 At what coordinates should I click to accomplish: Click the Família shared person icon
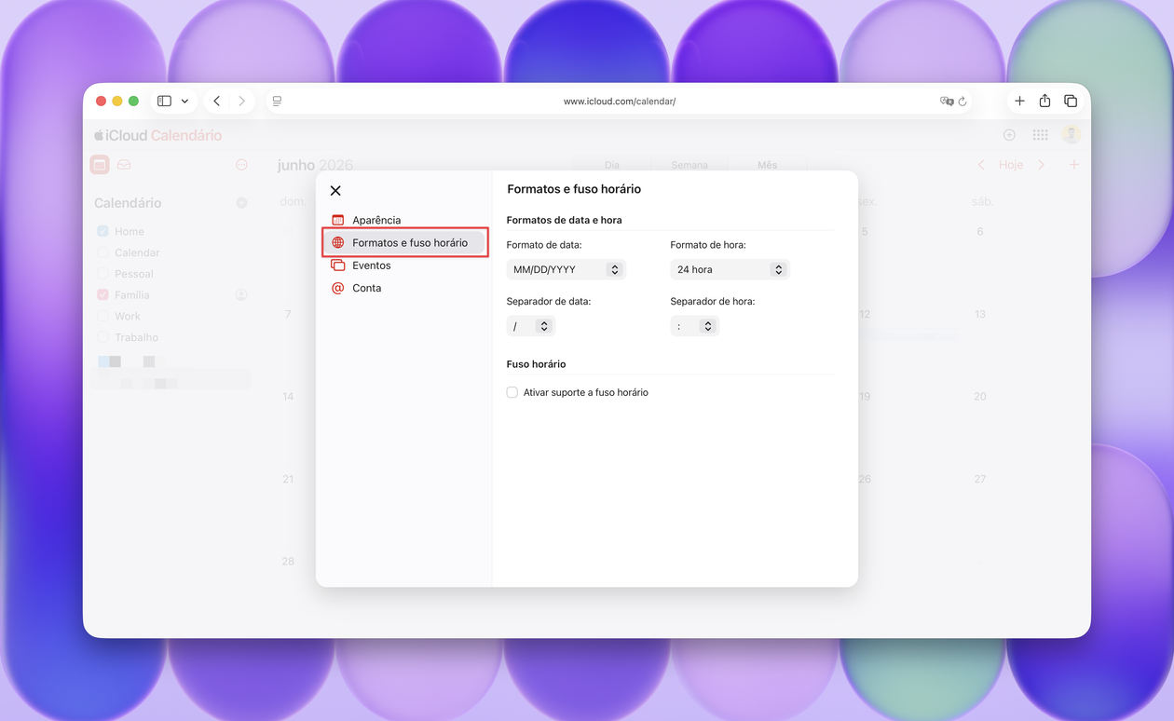[x=241, y=294]
